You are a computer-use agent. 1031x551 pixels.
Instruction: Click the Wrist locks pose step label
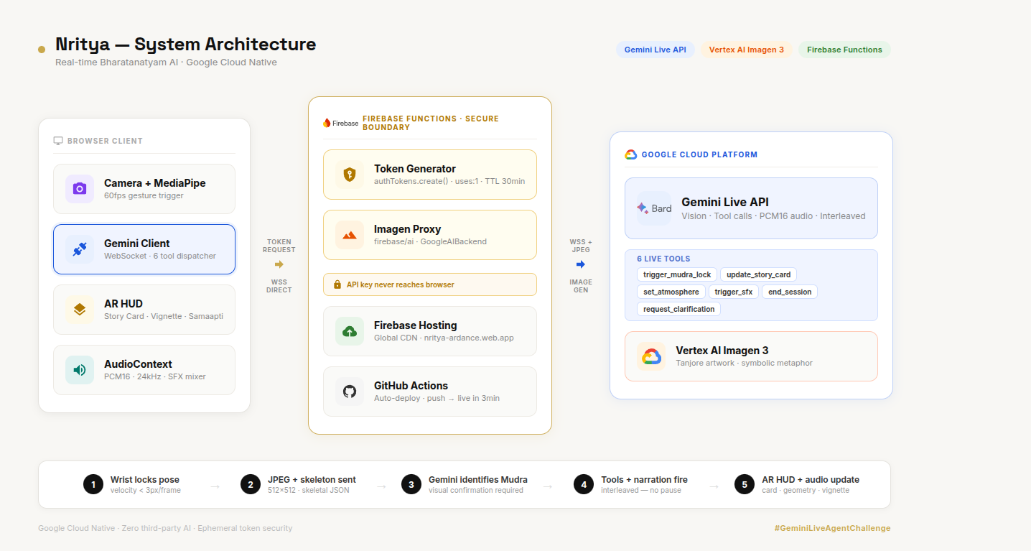145,479
